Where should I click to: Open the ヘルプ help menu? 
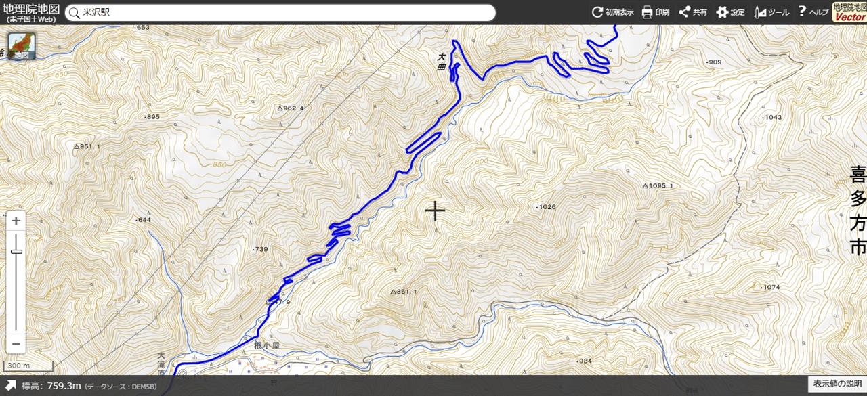click(x=813, y=12)
